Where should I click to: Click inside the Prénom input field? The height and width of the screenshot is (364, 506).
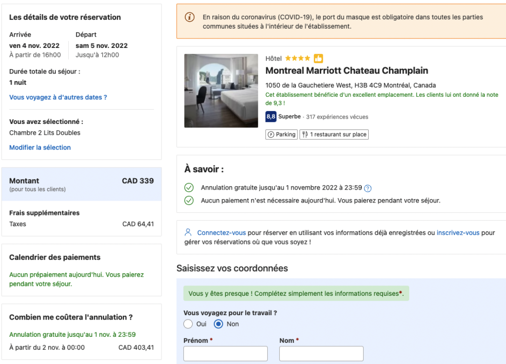225,353
